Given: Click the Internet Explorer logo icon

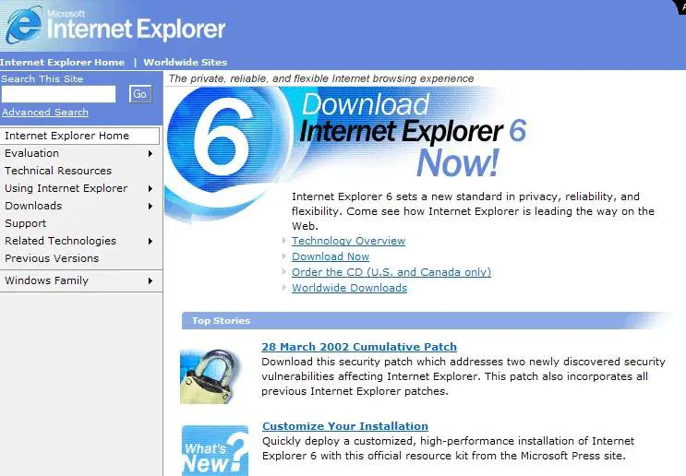Looking at the screenshot, I should [22, 26].
